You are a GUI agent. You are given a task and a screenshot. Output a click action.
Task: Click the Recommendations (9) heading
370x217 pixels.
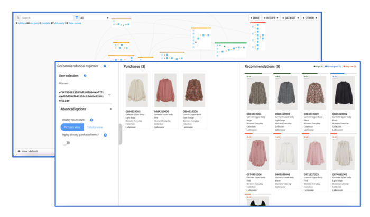[262, 67]
